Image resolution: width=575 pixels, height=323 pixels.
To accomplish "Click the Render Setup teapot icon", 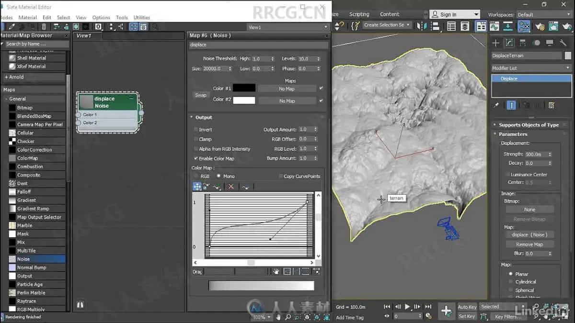I will pos(540,26).
